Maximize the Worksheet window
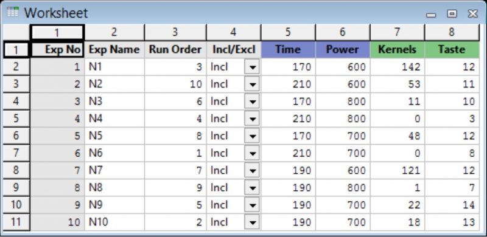Viewport: 487px width, 237px height. pos(452,13)
